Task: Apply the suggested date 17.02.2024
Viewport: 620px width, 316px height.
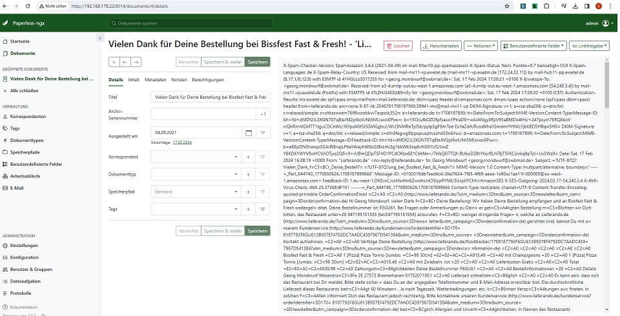Action: click(x=182, y=143)
